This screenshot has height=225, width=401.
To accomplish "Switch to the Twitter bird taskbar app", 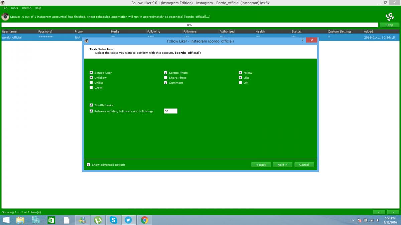I will click(x=129, y=220).
